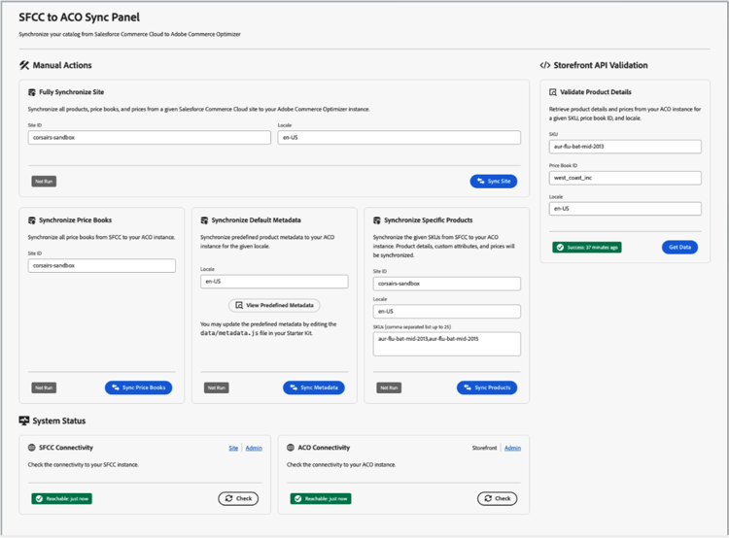Focus Locale field in Fully Synchronize Site

pos(399,138)
